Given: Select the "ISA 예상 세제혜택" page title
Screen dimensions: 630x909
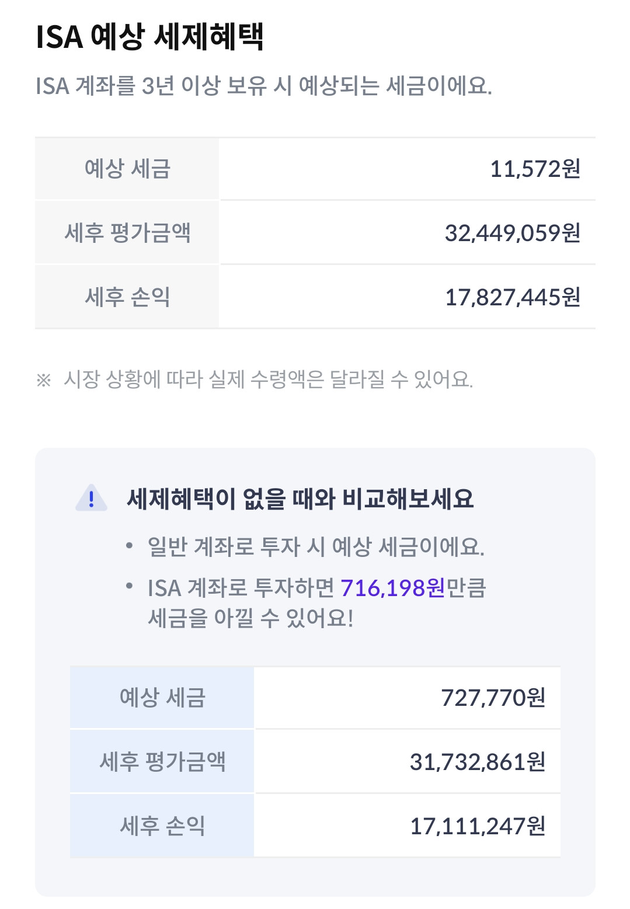Looking at the screenshot, I should [x=149, y=37].
